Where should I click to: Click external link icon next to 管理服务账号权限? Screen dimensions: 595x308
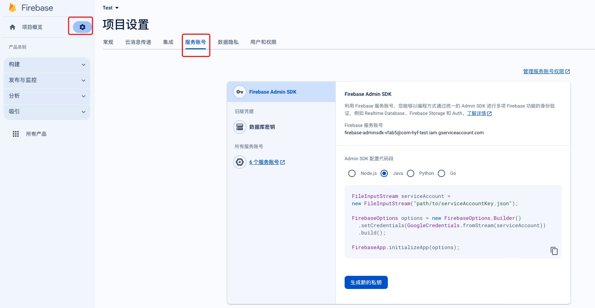tap(568, 72)
